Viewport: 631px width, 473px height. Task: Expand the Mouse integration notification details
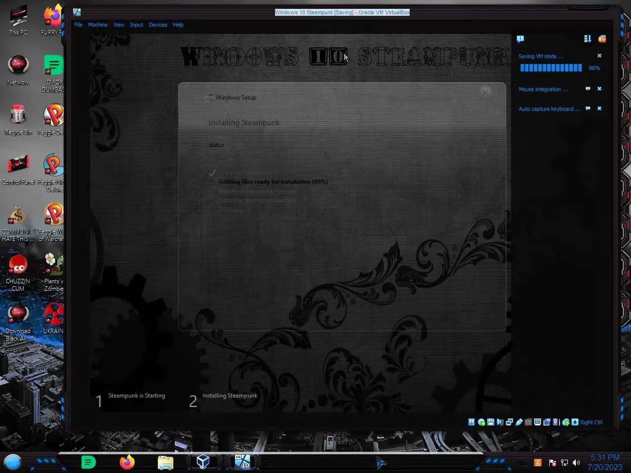[588, 89]
